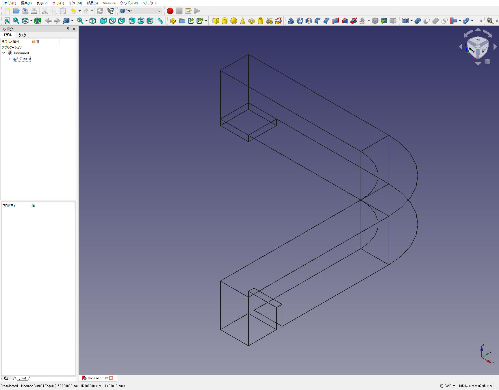Create a cylinder primitive
Viewport: 499px width, 390px height.
(225, 21)
